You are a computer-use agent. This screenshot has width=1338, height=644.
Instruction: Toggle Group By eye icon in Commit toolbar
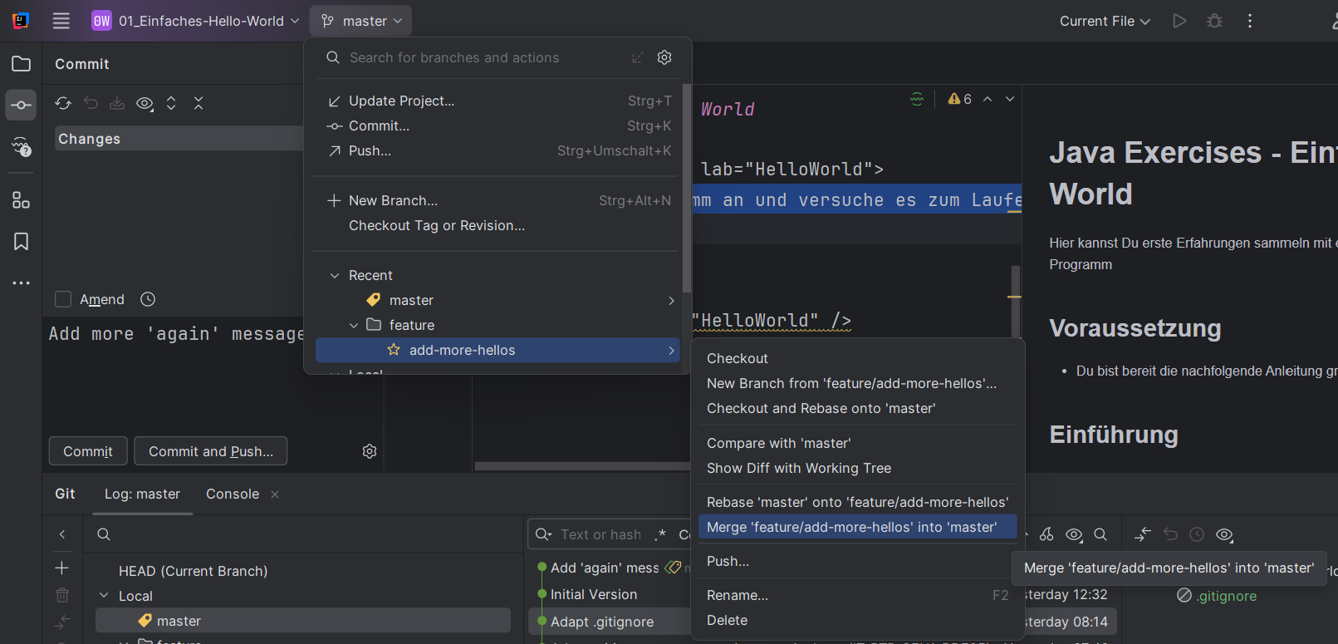(x=145, y=103)
